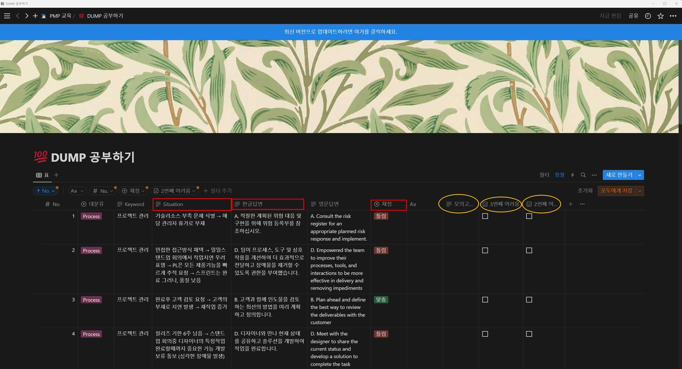Click the Process tag in row 1
This screenshot has height=369, width=682.
point(91,216)
